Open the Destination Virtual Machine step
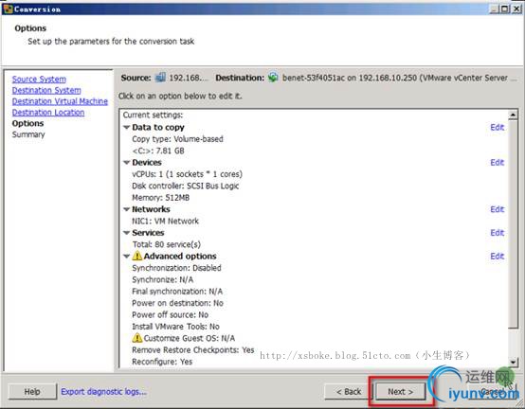The height and width of the screenshot is (409, 525). click(60, 101)
